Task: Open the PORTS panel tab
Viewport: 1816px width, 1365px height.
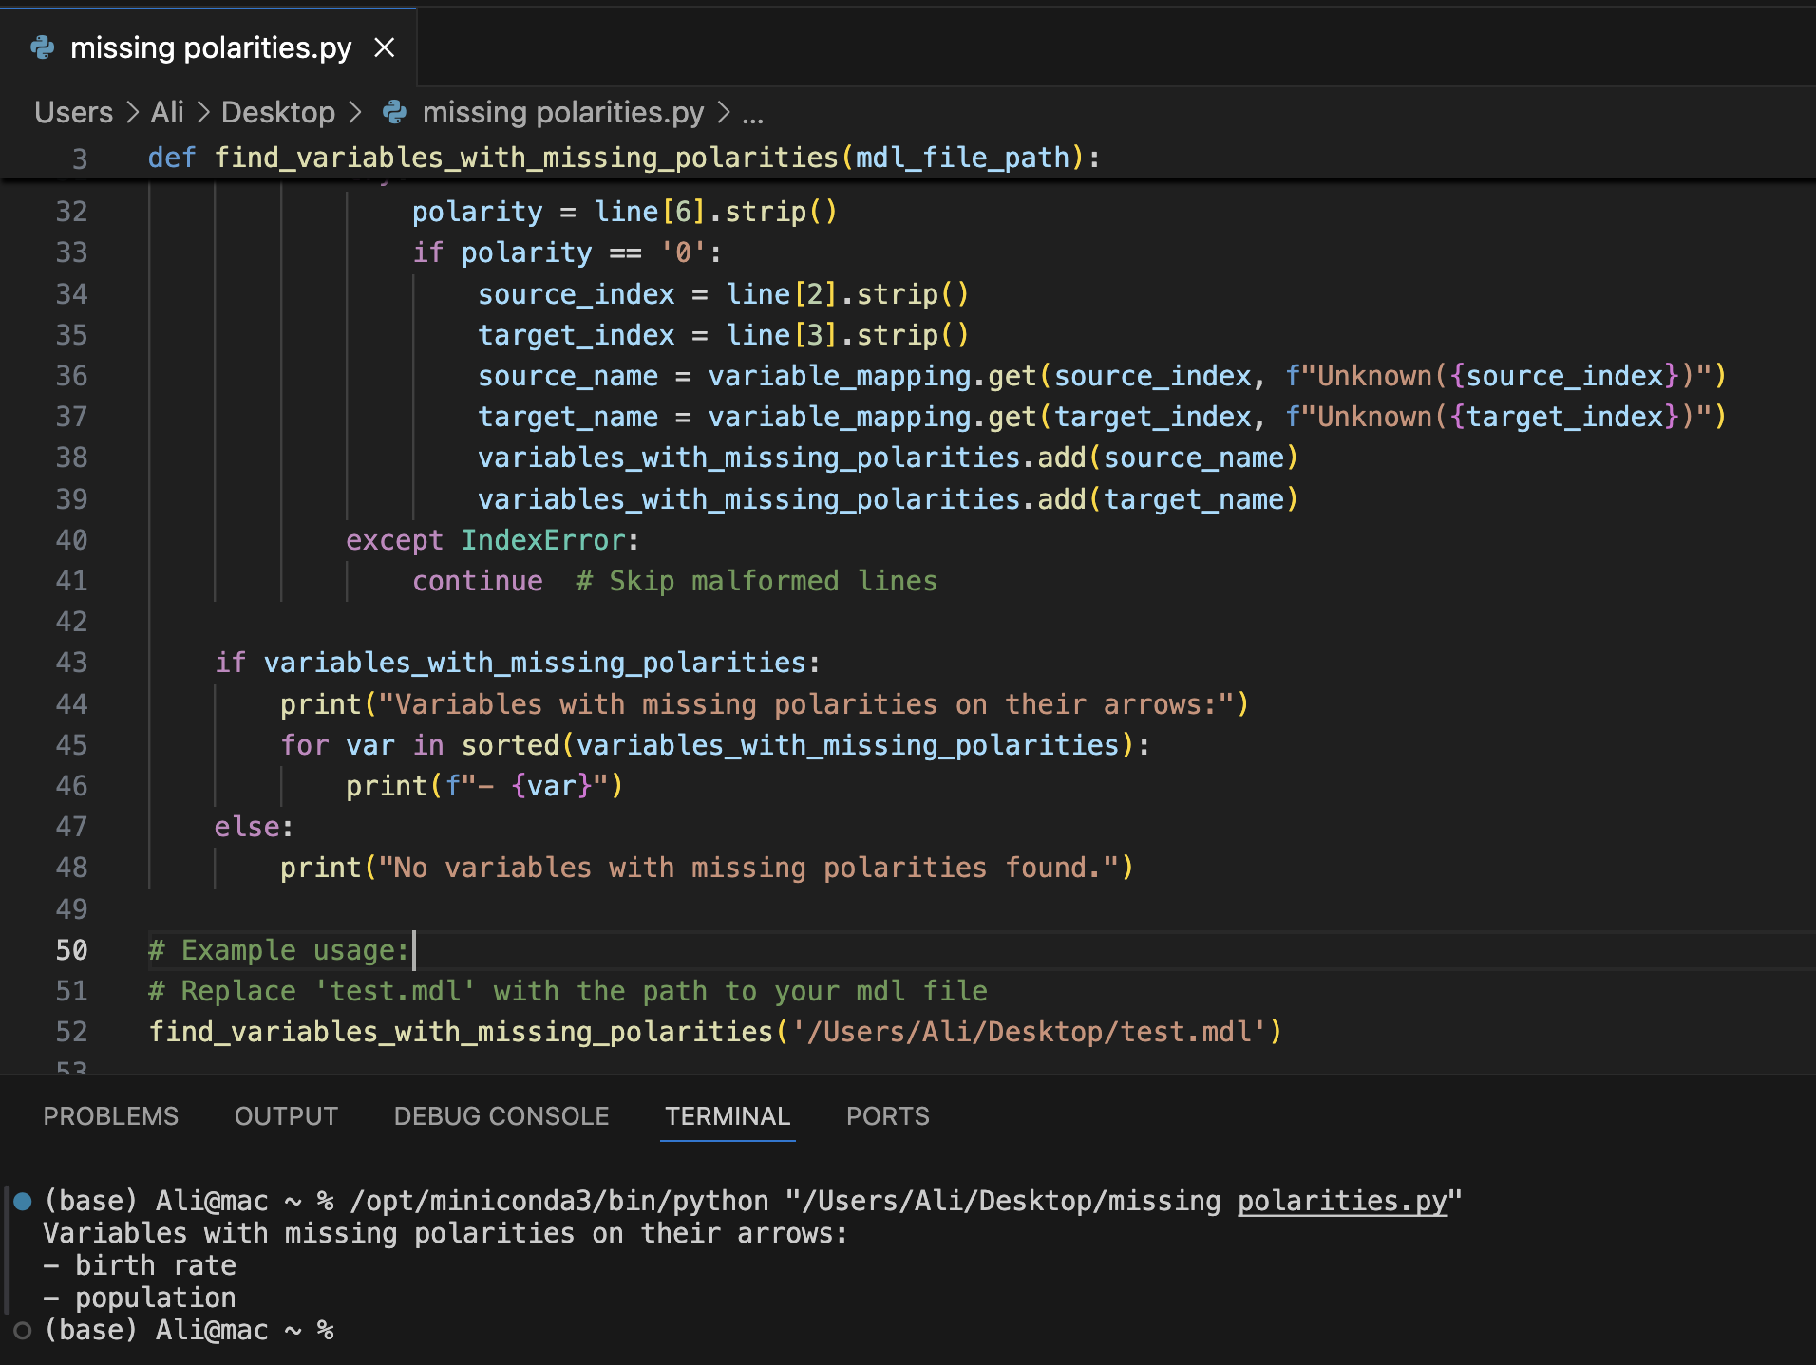Action: 887,1115
